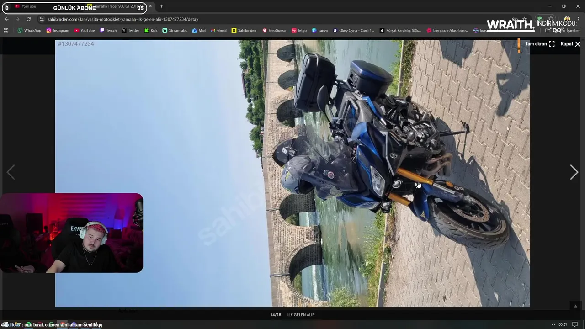The height and width of the screenshot is (329, 585).
Task: Open a new browser tab
Action: (x=161, y=6)
